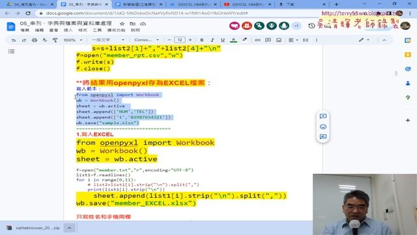Toggle underline formatting
The image size is (417, 235).
point(223,40)
